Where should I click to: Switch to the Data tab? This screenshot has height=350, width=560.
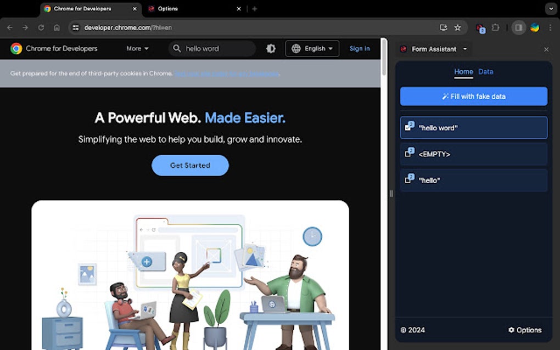coord(485,71)
